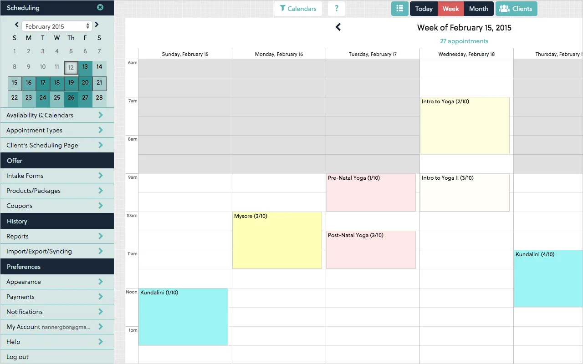Open Appearance preferences

point(57,282)
